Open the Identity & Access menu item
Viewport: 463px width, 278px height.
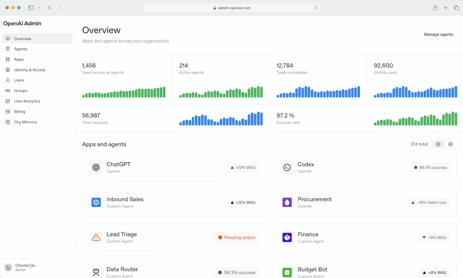pyautogui.click(x=37, y=70)
